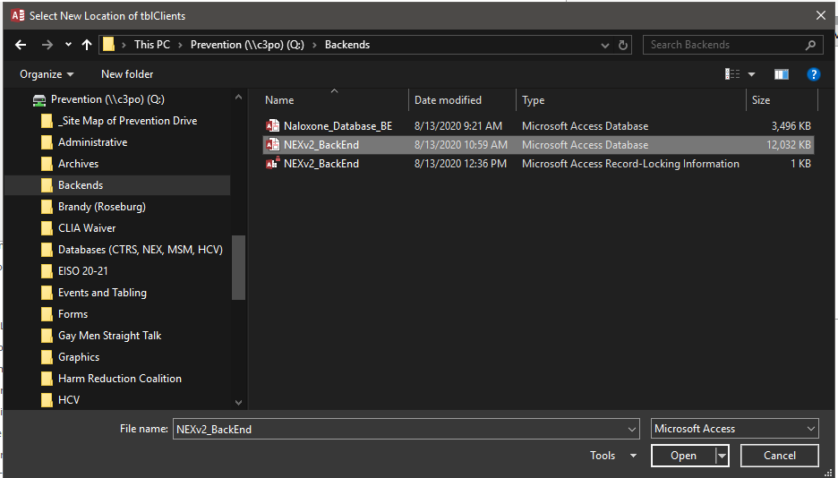Click the Open button
838x478 pixels.
click(683, 456)
